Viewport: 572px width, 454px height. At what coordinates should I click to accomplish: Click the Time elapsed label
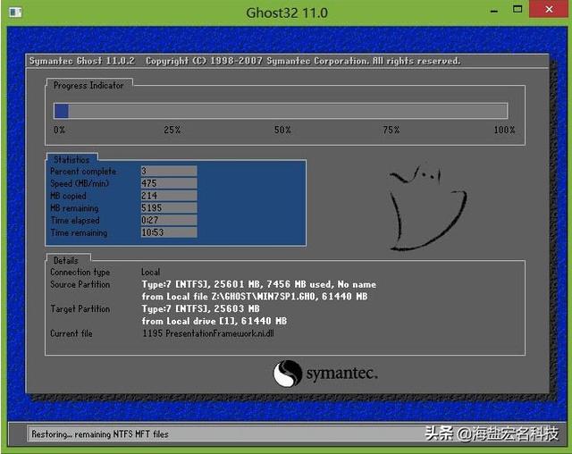point(75,220)
